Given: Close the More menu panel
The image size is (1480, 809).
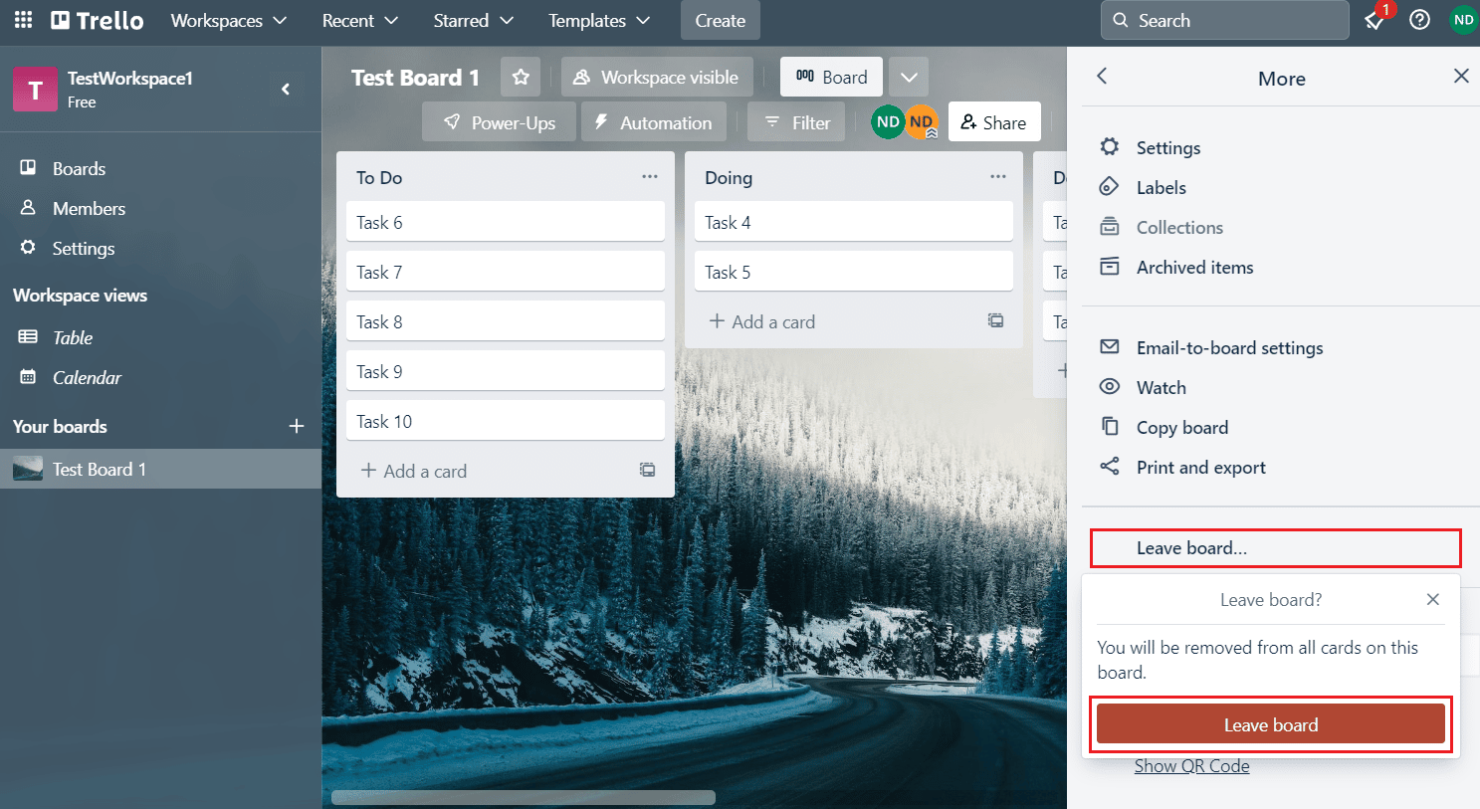Looking at the screenshot, I should (x=1461, y=76).
